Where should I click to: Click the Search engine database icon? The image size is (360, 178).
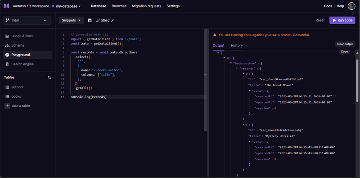coord(7,64)
